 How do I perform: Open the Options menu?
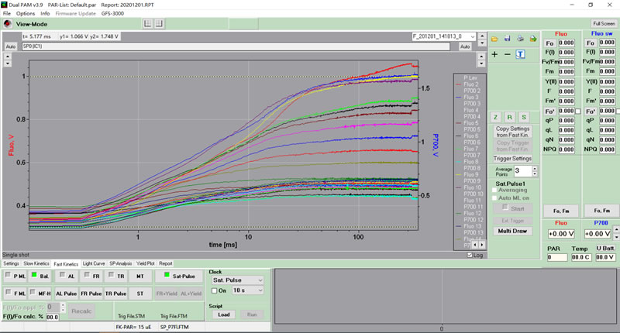tap(26, 13)
